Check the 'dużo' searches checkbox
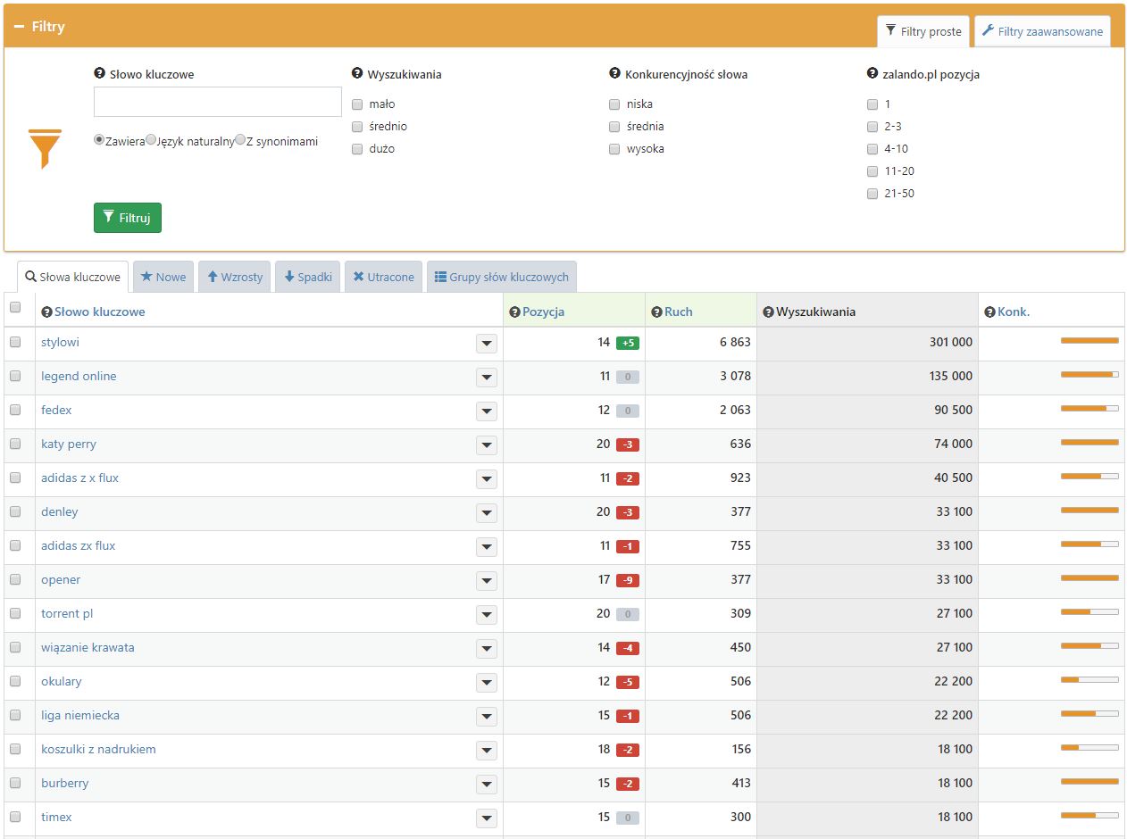Image resolution: width=1127 pixels, height=839 pixels. pos(357,149)
